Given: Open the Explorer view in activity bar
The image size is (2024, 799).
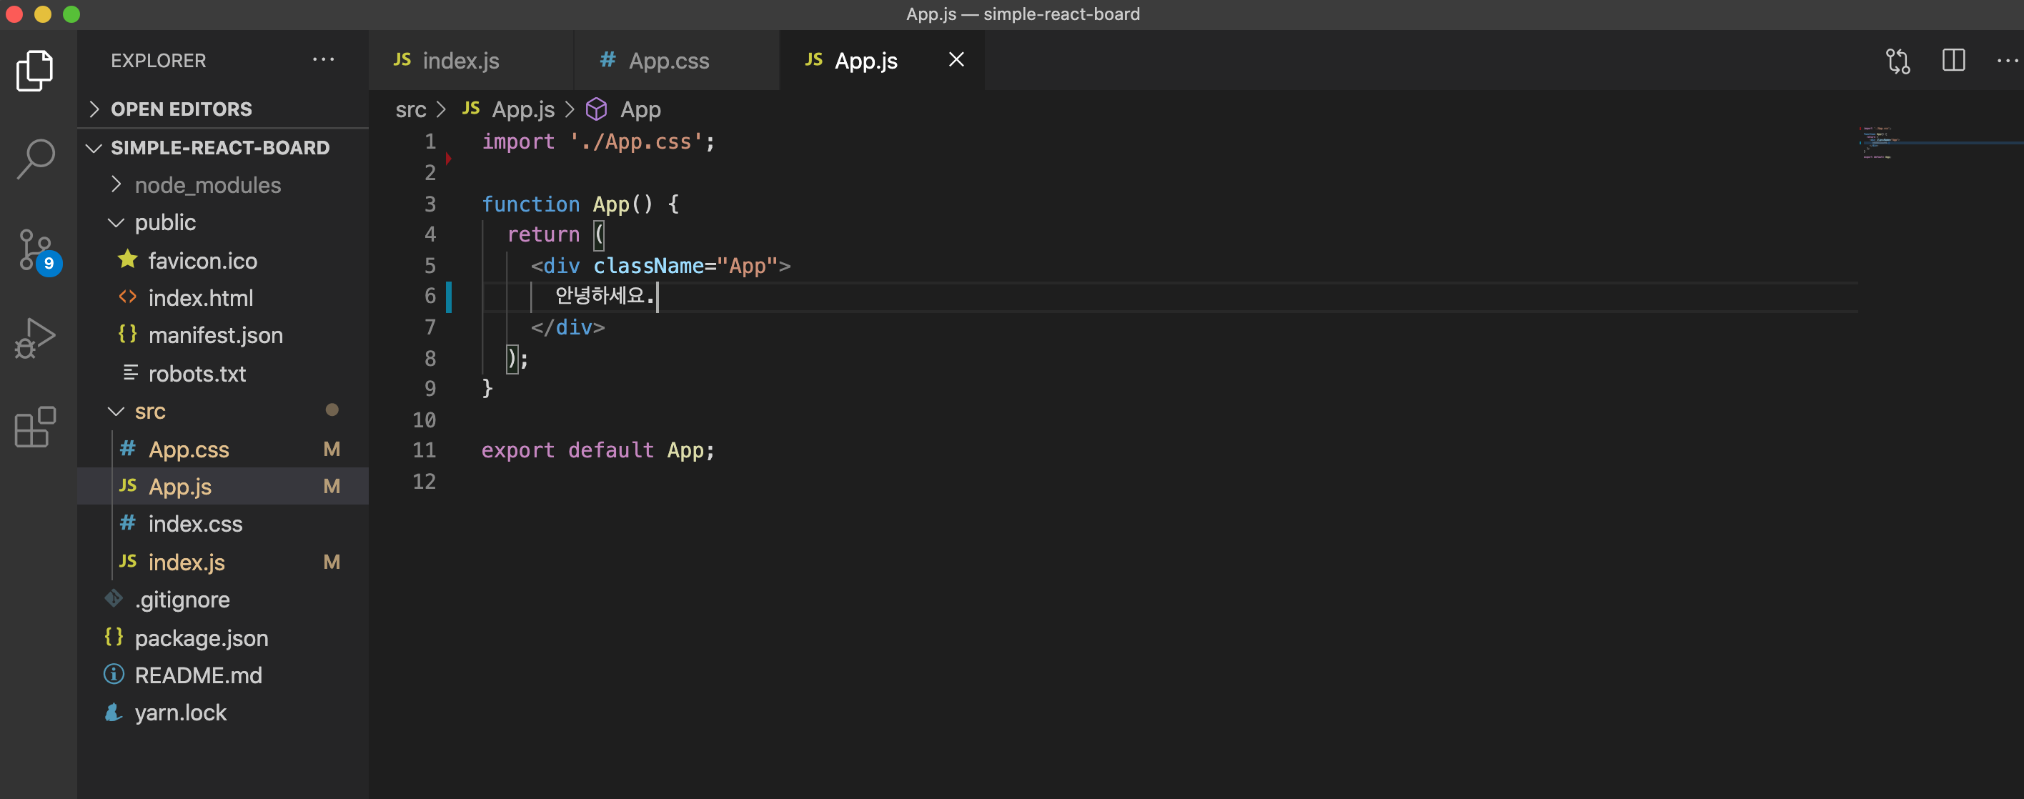Looking at the screenshot, I should tap(34, 71).
